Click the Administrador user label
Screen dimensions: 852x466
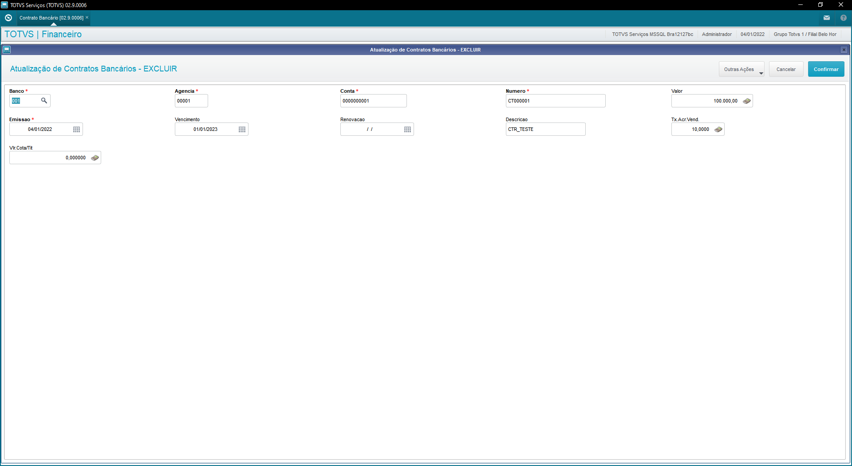coord(717,34)
